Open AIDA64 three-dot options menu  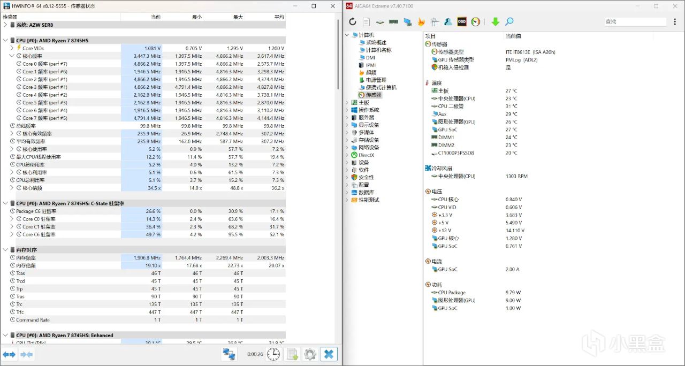pos(674,22)
